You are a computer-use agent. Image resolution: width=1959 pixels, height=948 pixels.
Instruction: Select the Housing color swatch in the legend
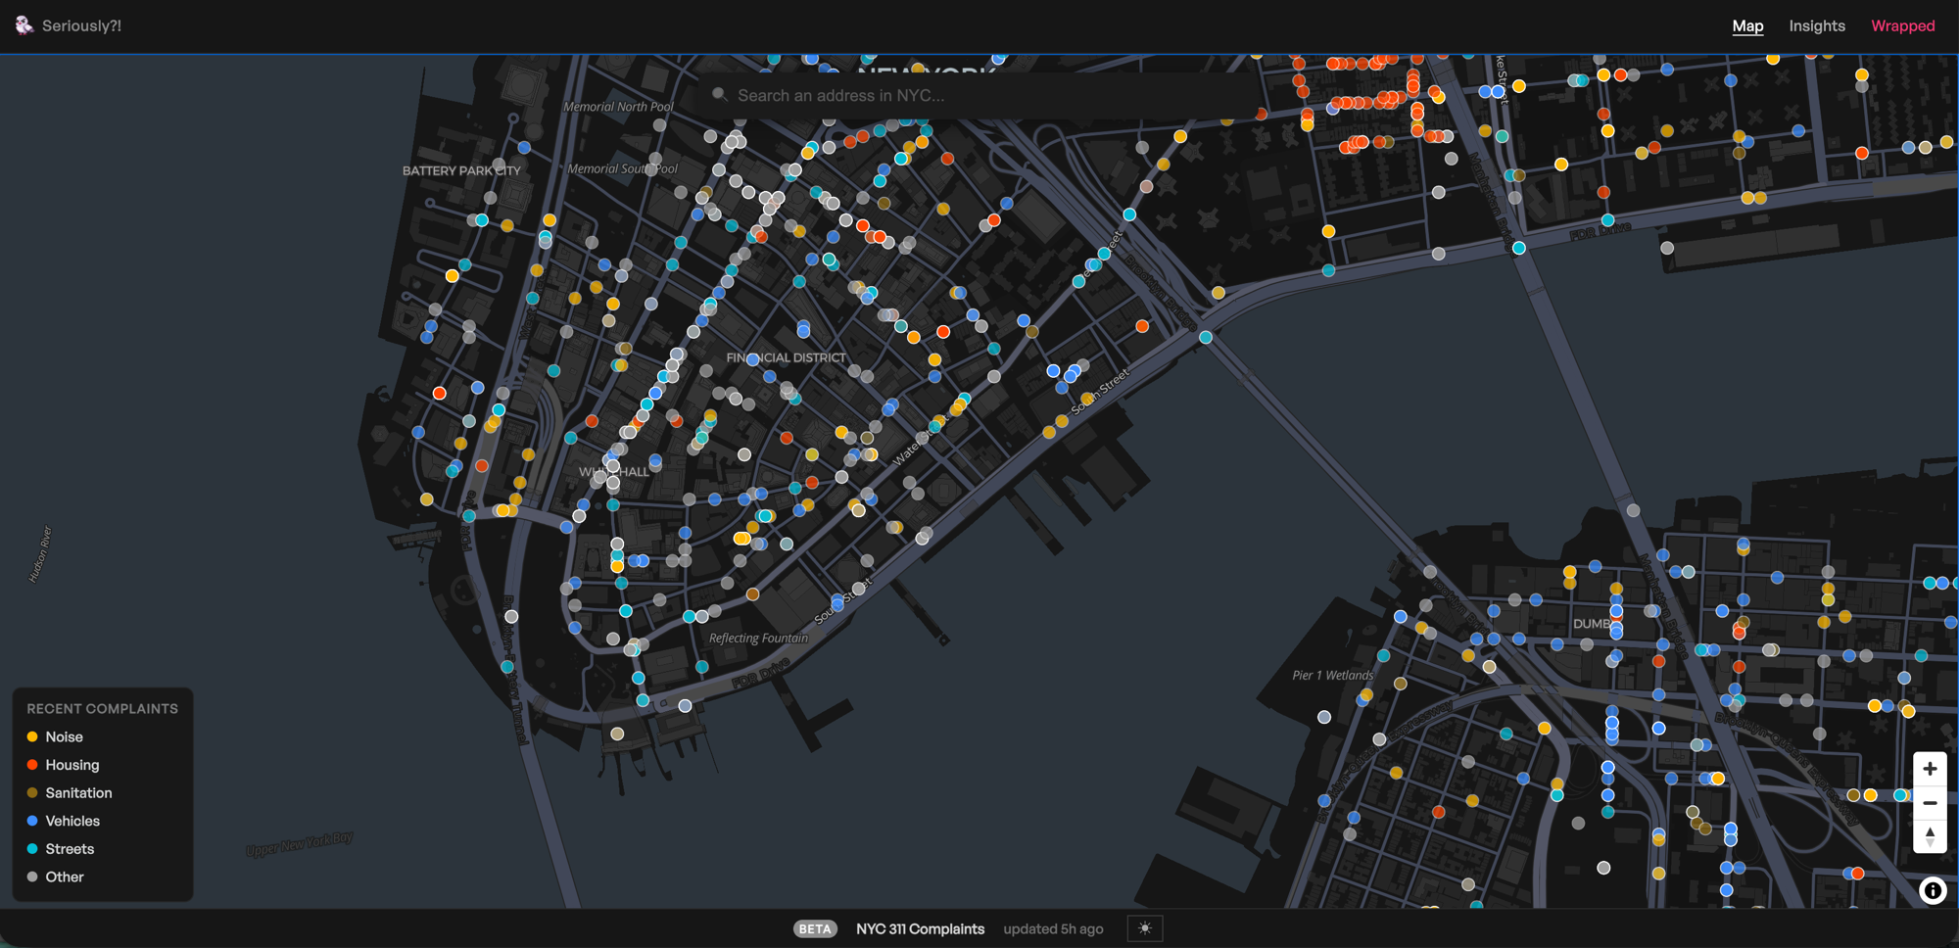(32, 765)
